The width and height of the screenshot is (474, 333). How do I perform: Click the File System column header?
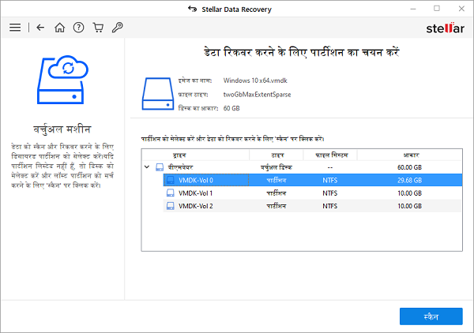[x=330, y=155]
